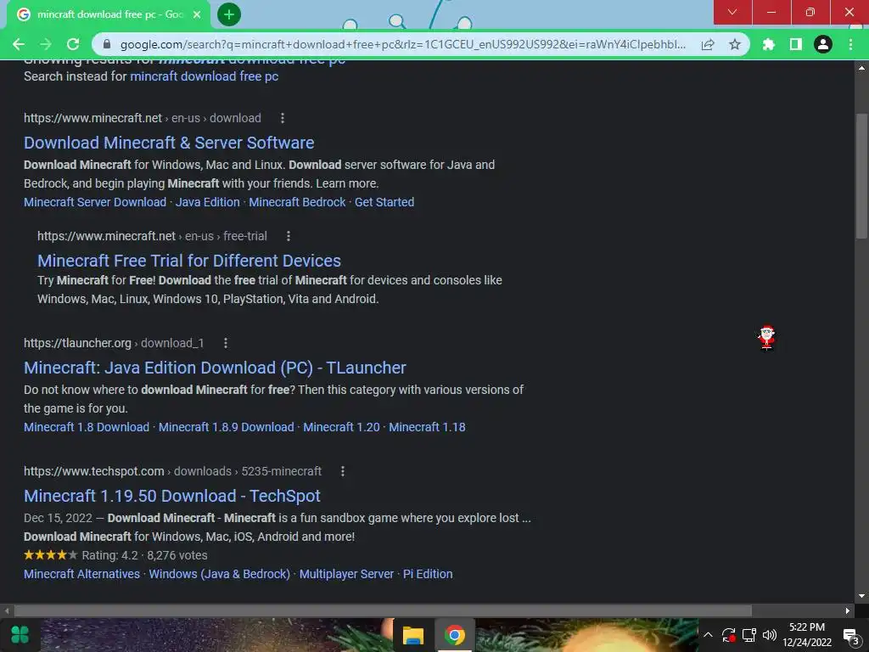The image size is (869, 652).
Task: Open Minecraft Bedrock sitelink
Action: (x=297, y=202)
